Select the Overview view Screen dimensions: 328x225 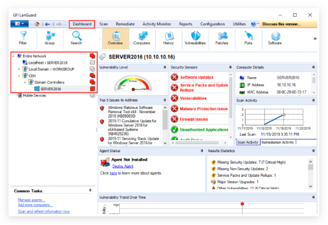pyautogui.click(x=116, y=38)
